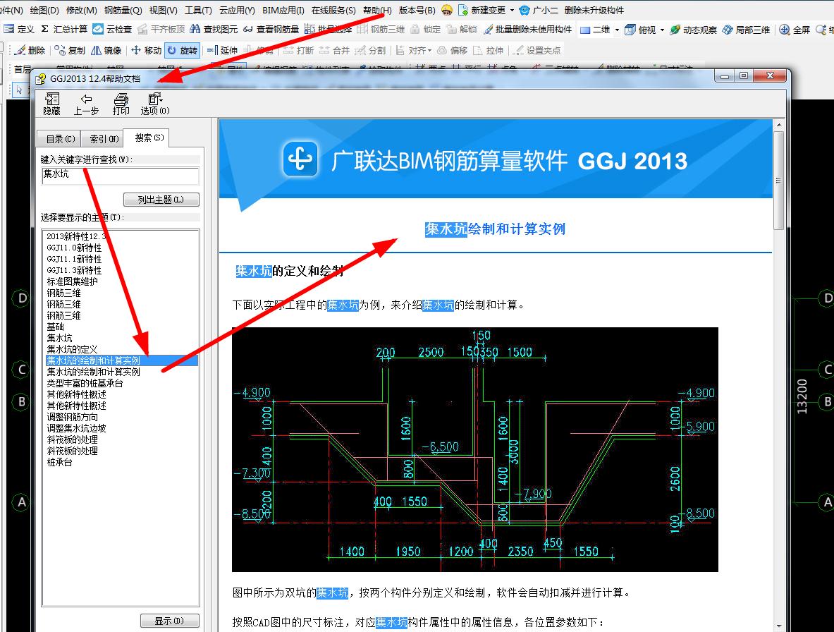Enter 全屏 full screen mode

coord(795,29)
